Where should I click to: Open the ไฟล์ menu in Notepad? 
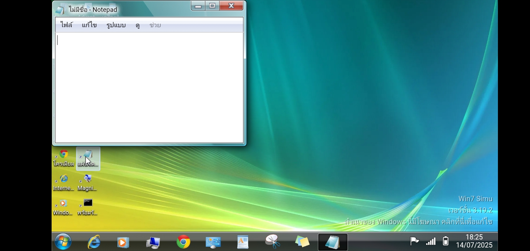pyautogui.click(x=66, y=25)
